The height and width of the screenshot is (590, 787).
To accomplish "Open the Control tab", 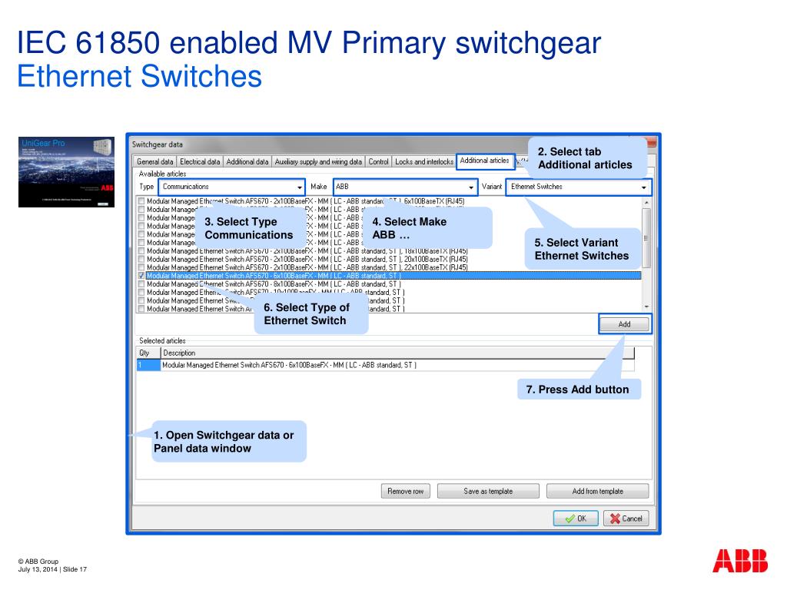I will click(x=378, y=161).
